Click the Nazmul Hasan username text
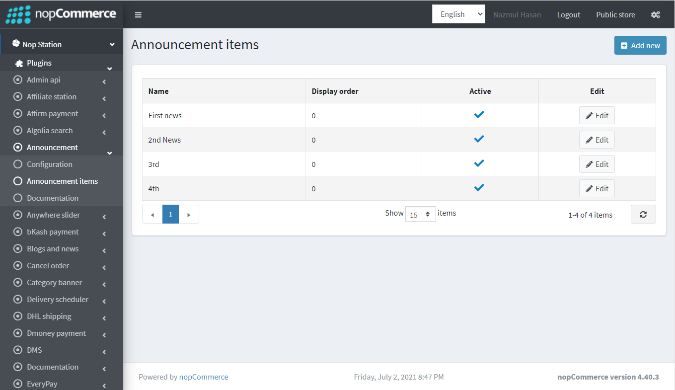This screenshot has width=675, height=390. point(517,14)
